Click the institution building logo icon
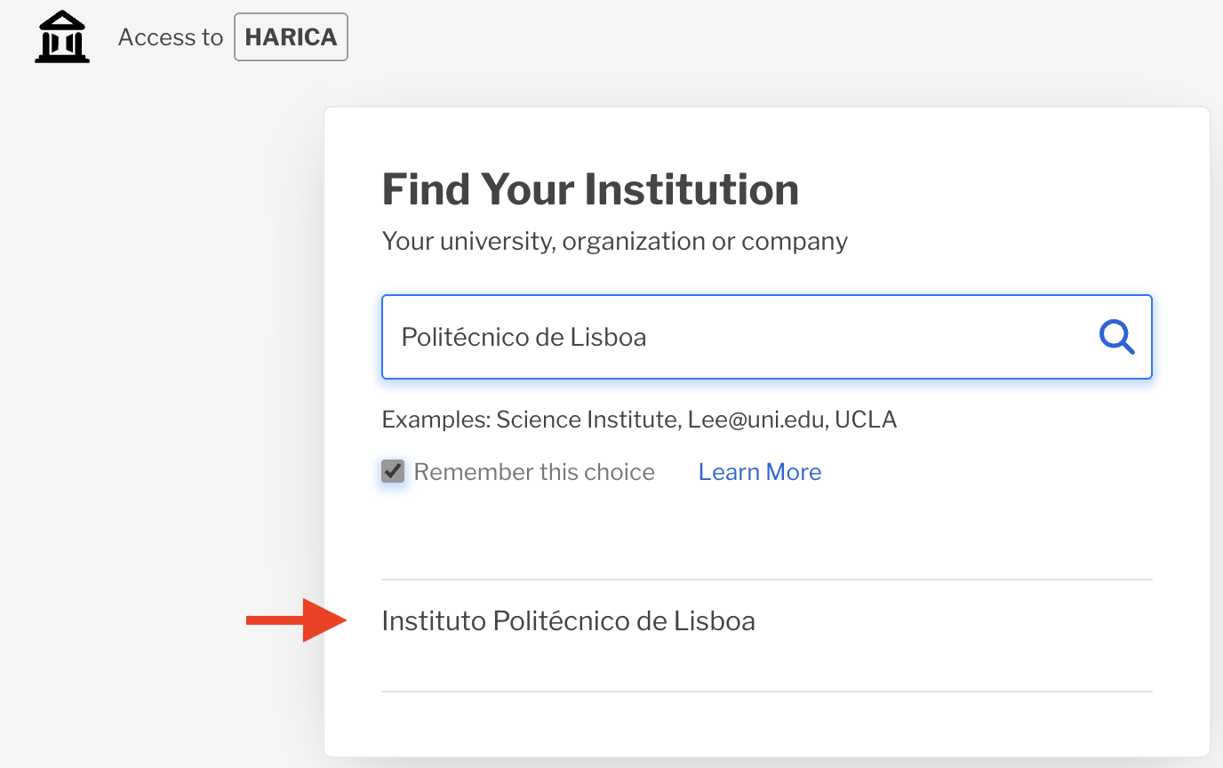The image size is (1223, 768). (x=62, y=37)
